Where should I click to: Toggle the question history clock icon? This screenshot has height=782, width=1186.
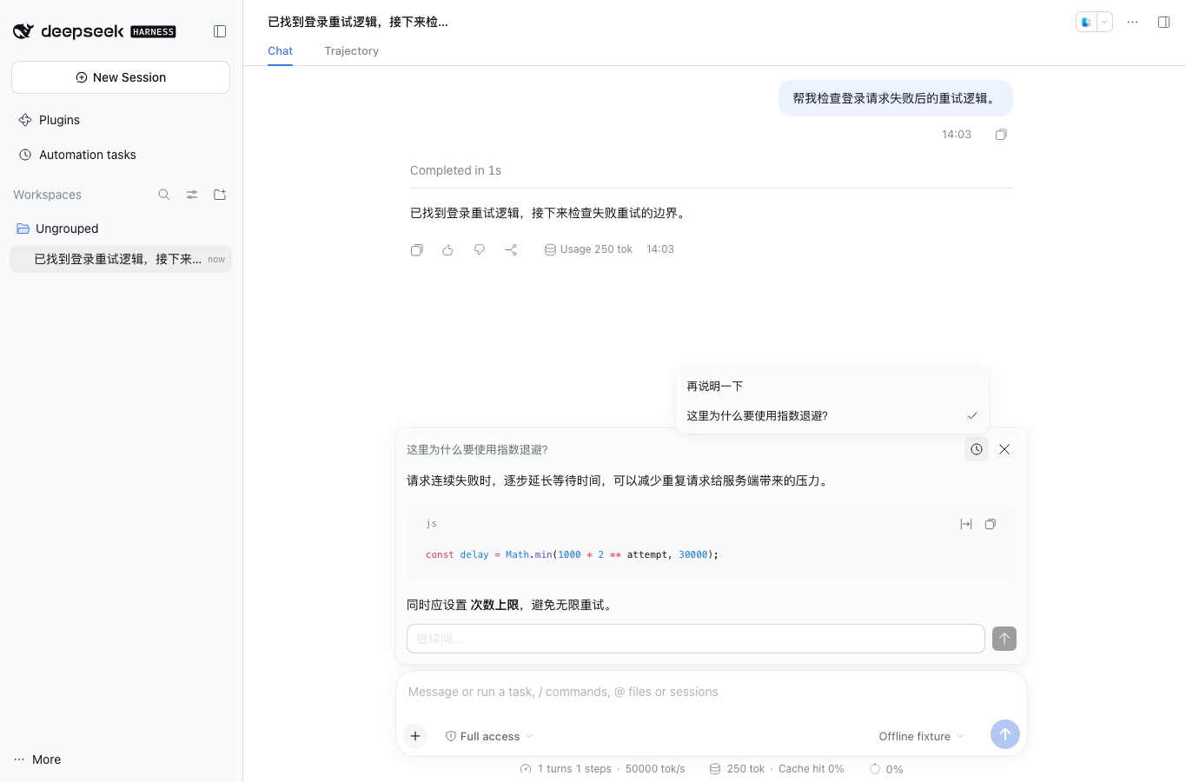(977, 449)
